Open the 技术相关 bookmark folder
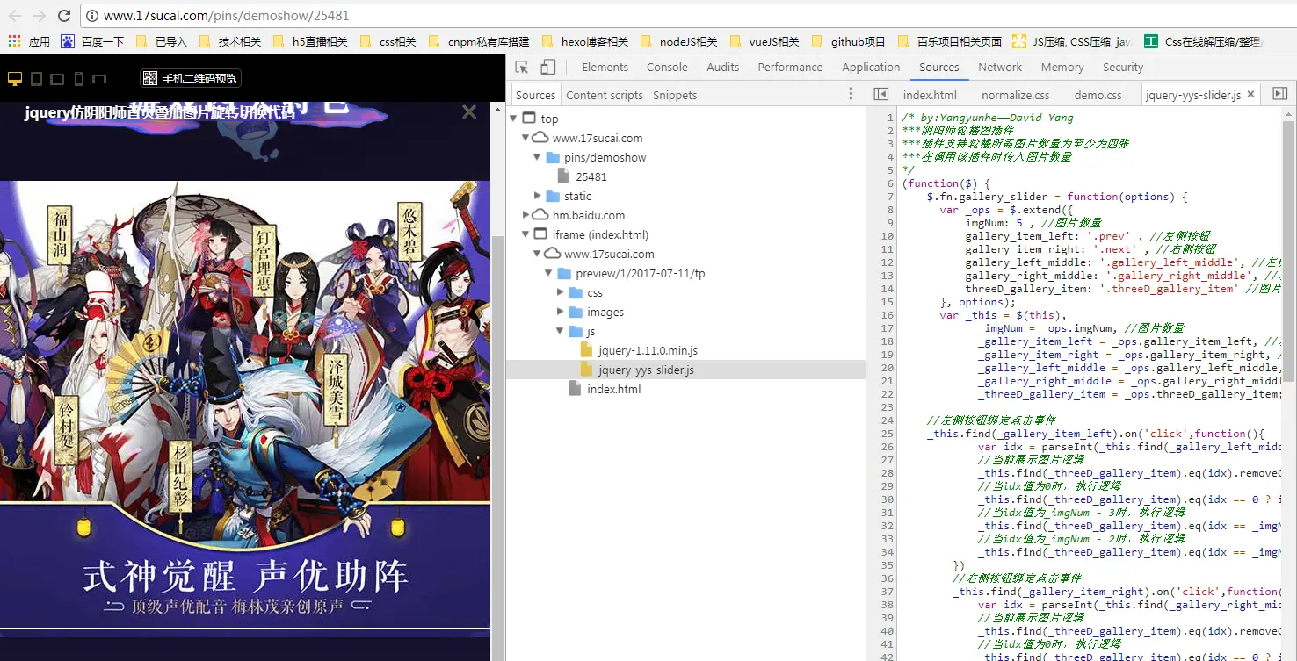 click(x=230, y=41)
